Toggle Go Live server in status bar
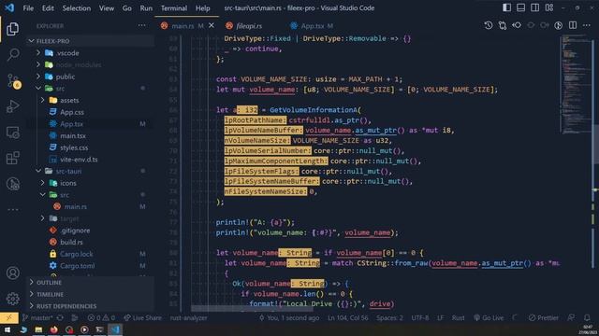Screen dimensions: 599x336 click(489, 317)
